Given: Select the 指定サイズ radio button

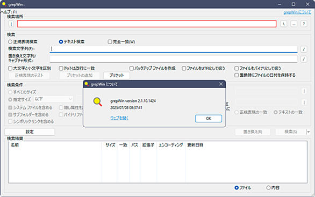Looking at the screenshot, I should [19, 99].
